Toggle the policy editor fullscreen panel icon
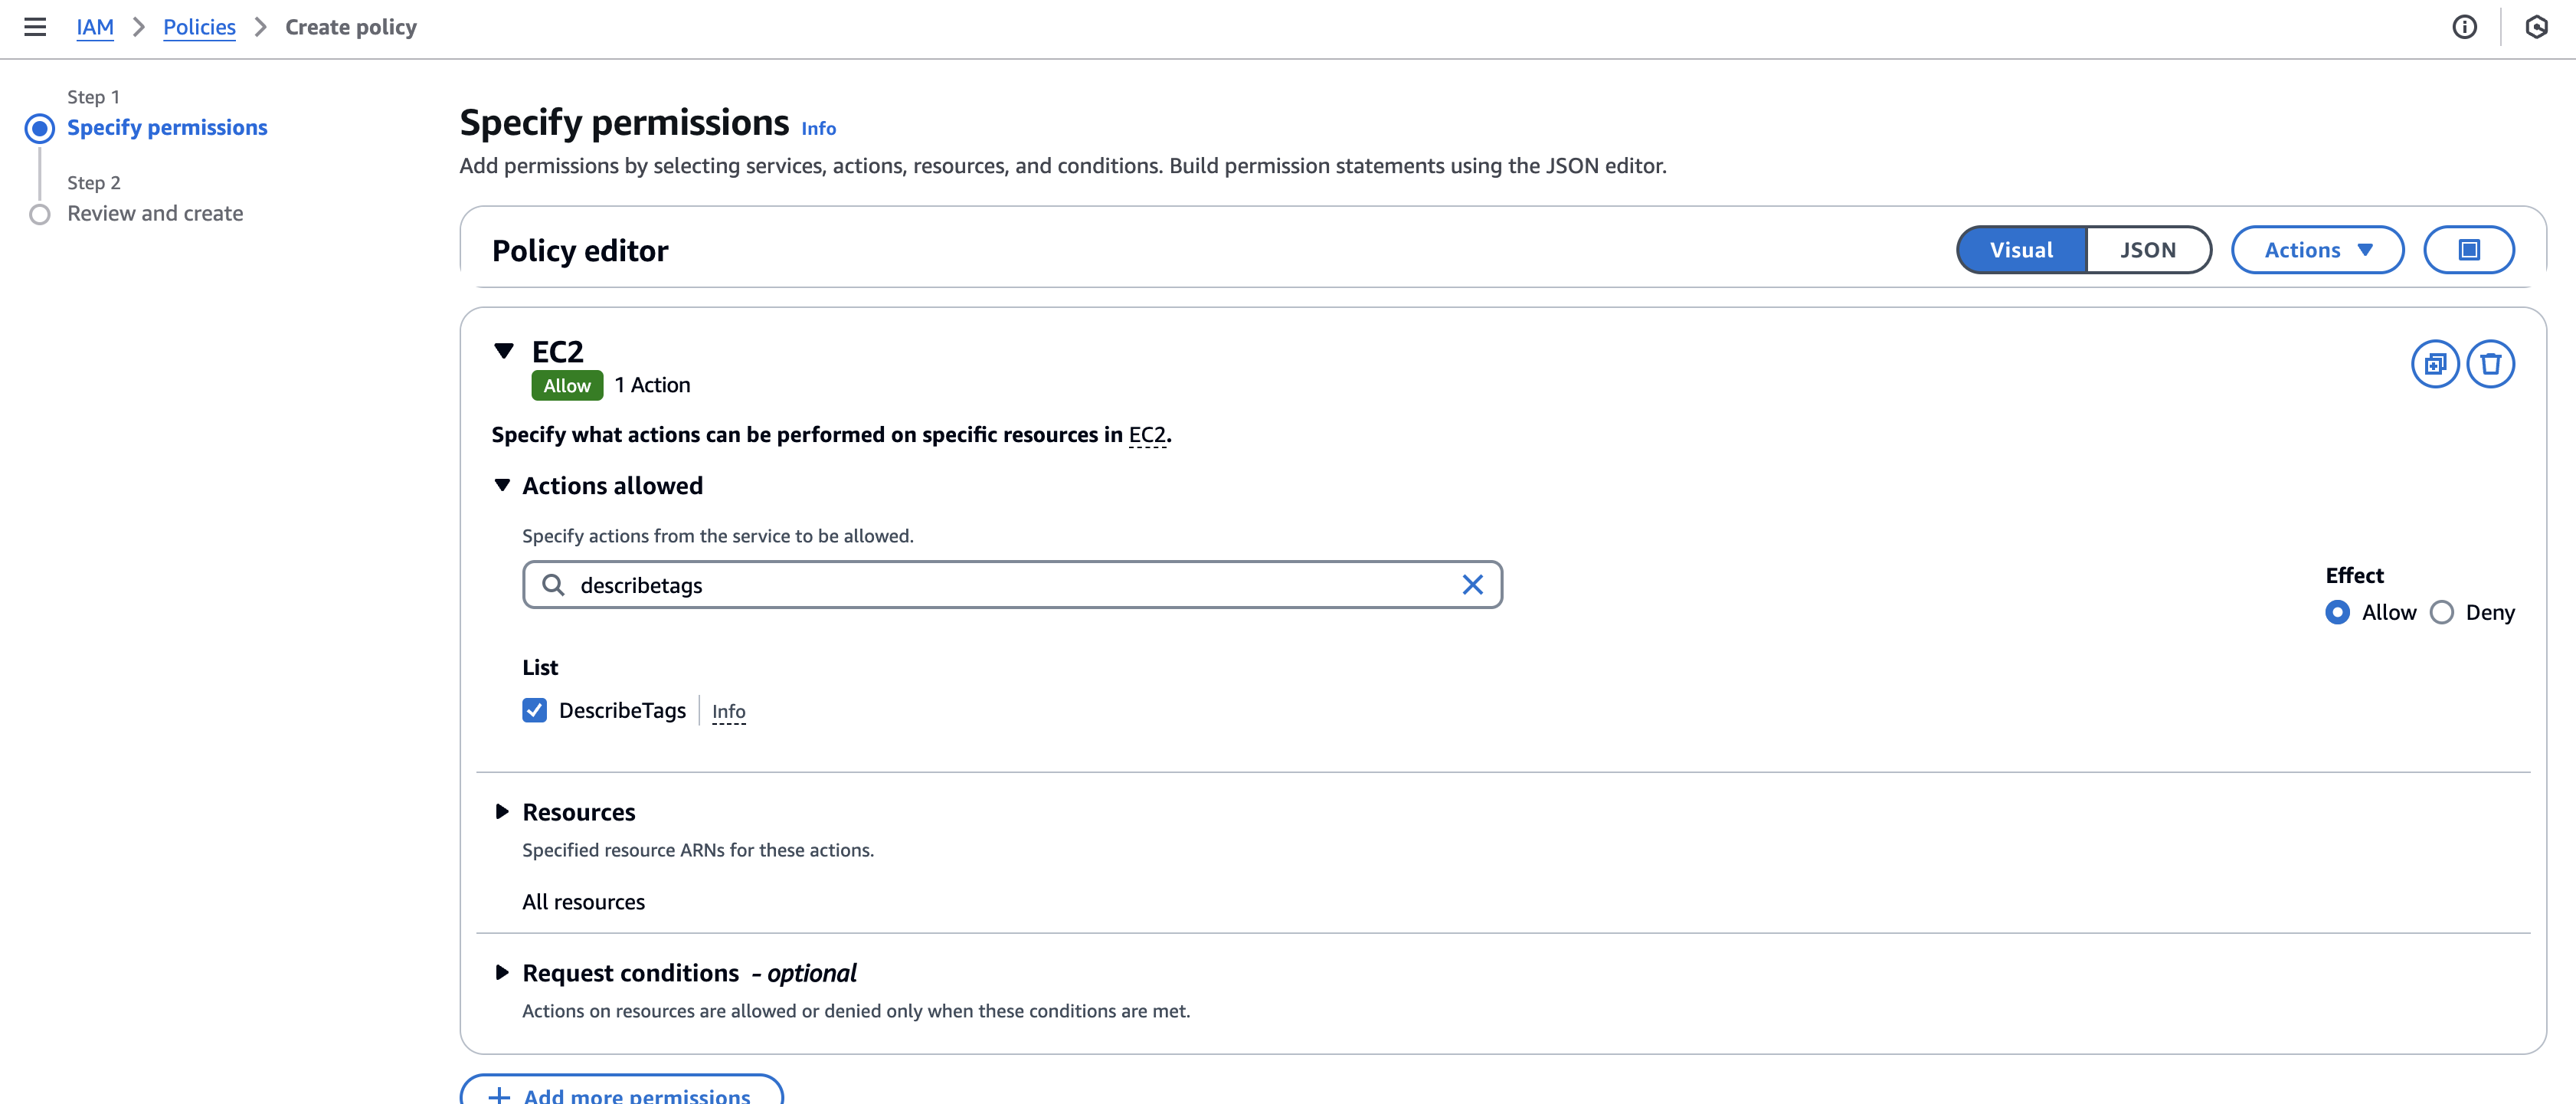The image size is (2576, 1104). (2468, 250)
